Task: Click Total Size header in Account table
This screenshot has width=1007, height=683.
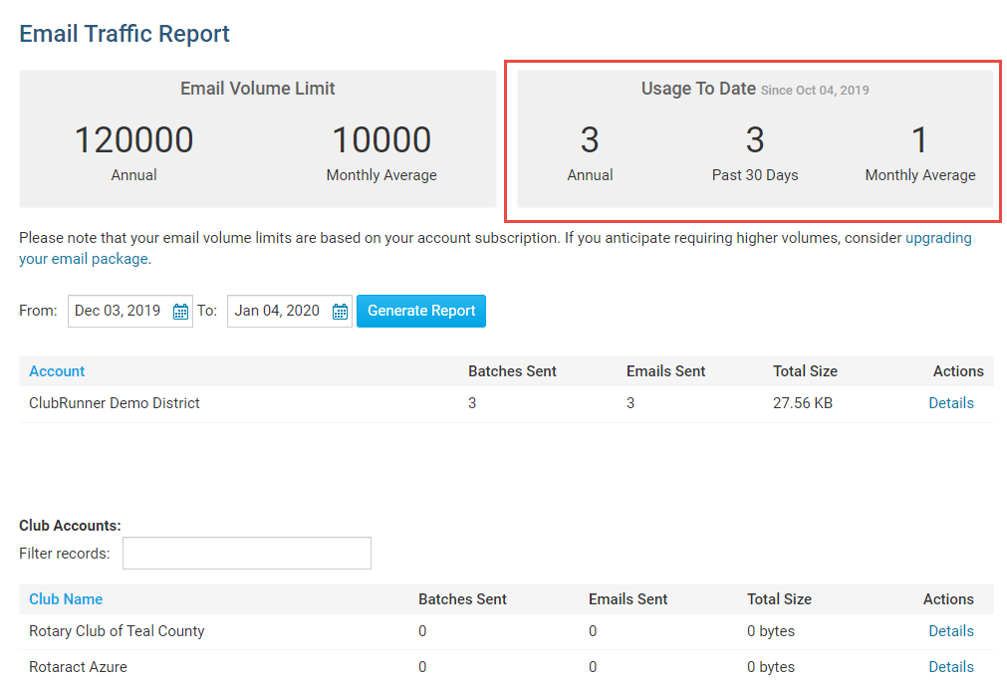Action: click(805, 371)
